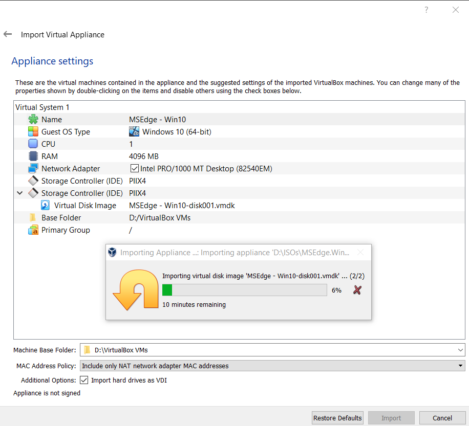Viewport: 469px width, 426px height.
Task: Click the Guest OS Type icon
Action: 33,132
